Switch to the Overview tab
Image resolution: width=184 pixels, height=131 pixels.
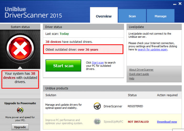pyautogui.click(x=104, y=15)
